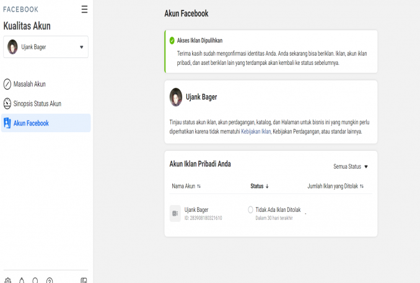Open Sinopsis Status Akun in the sidebar

click(37, 104)
